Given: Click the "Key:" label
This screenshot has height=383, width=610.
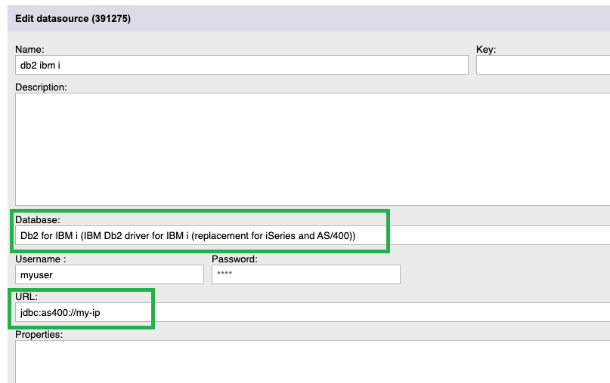Looking at the screenshot, I should [x=486, y=49].
